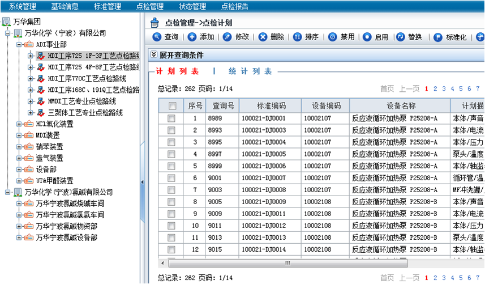Image resolution: width=485 pixels, height=284 pixels.
Task: Check the checkbox for row with 查询号 8989
Action: (x=171, y=118)
